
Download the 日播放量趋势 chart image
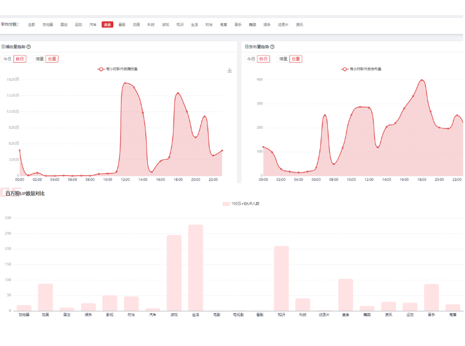[230, 70]
